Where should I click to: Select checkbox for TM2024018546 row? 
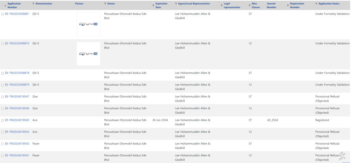tap(2, 109)
